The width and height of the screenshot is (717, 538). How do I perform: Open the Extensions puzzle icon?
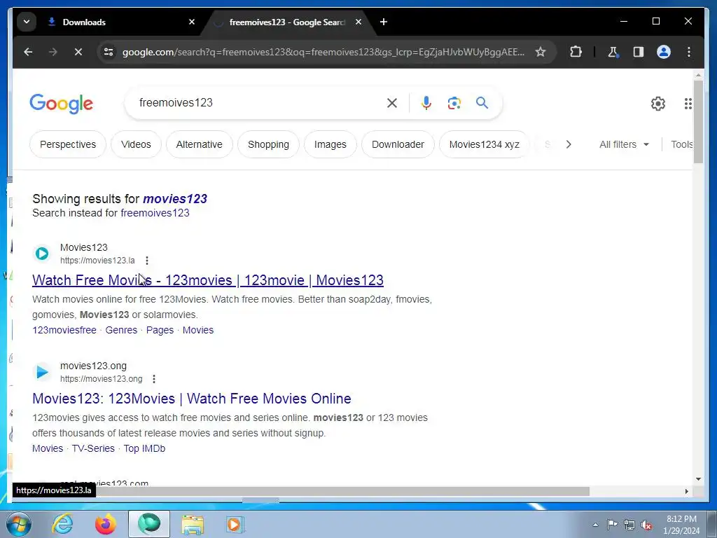tap(576, 52)
